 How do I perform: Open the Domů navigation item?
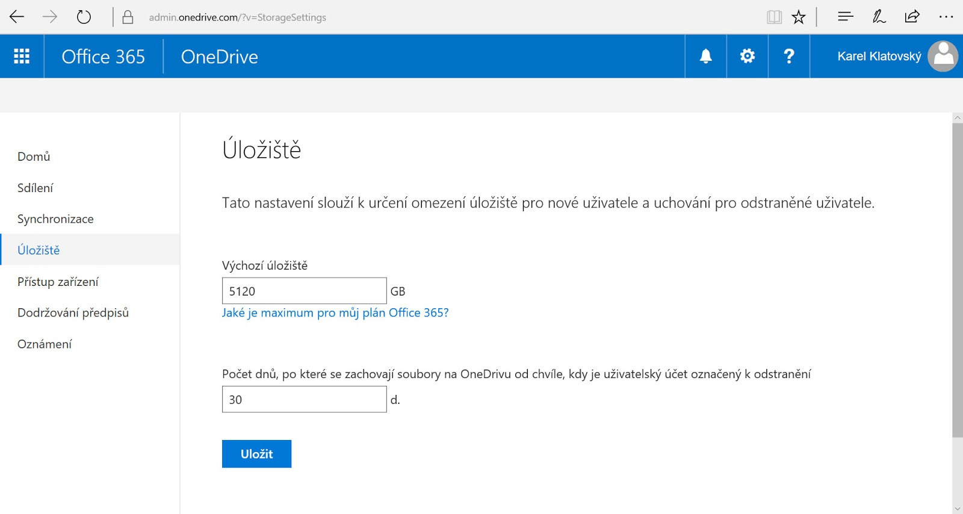coord(90,156)
